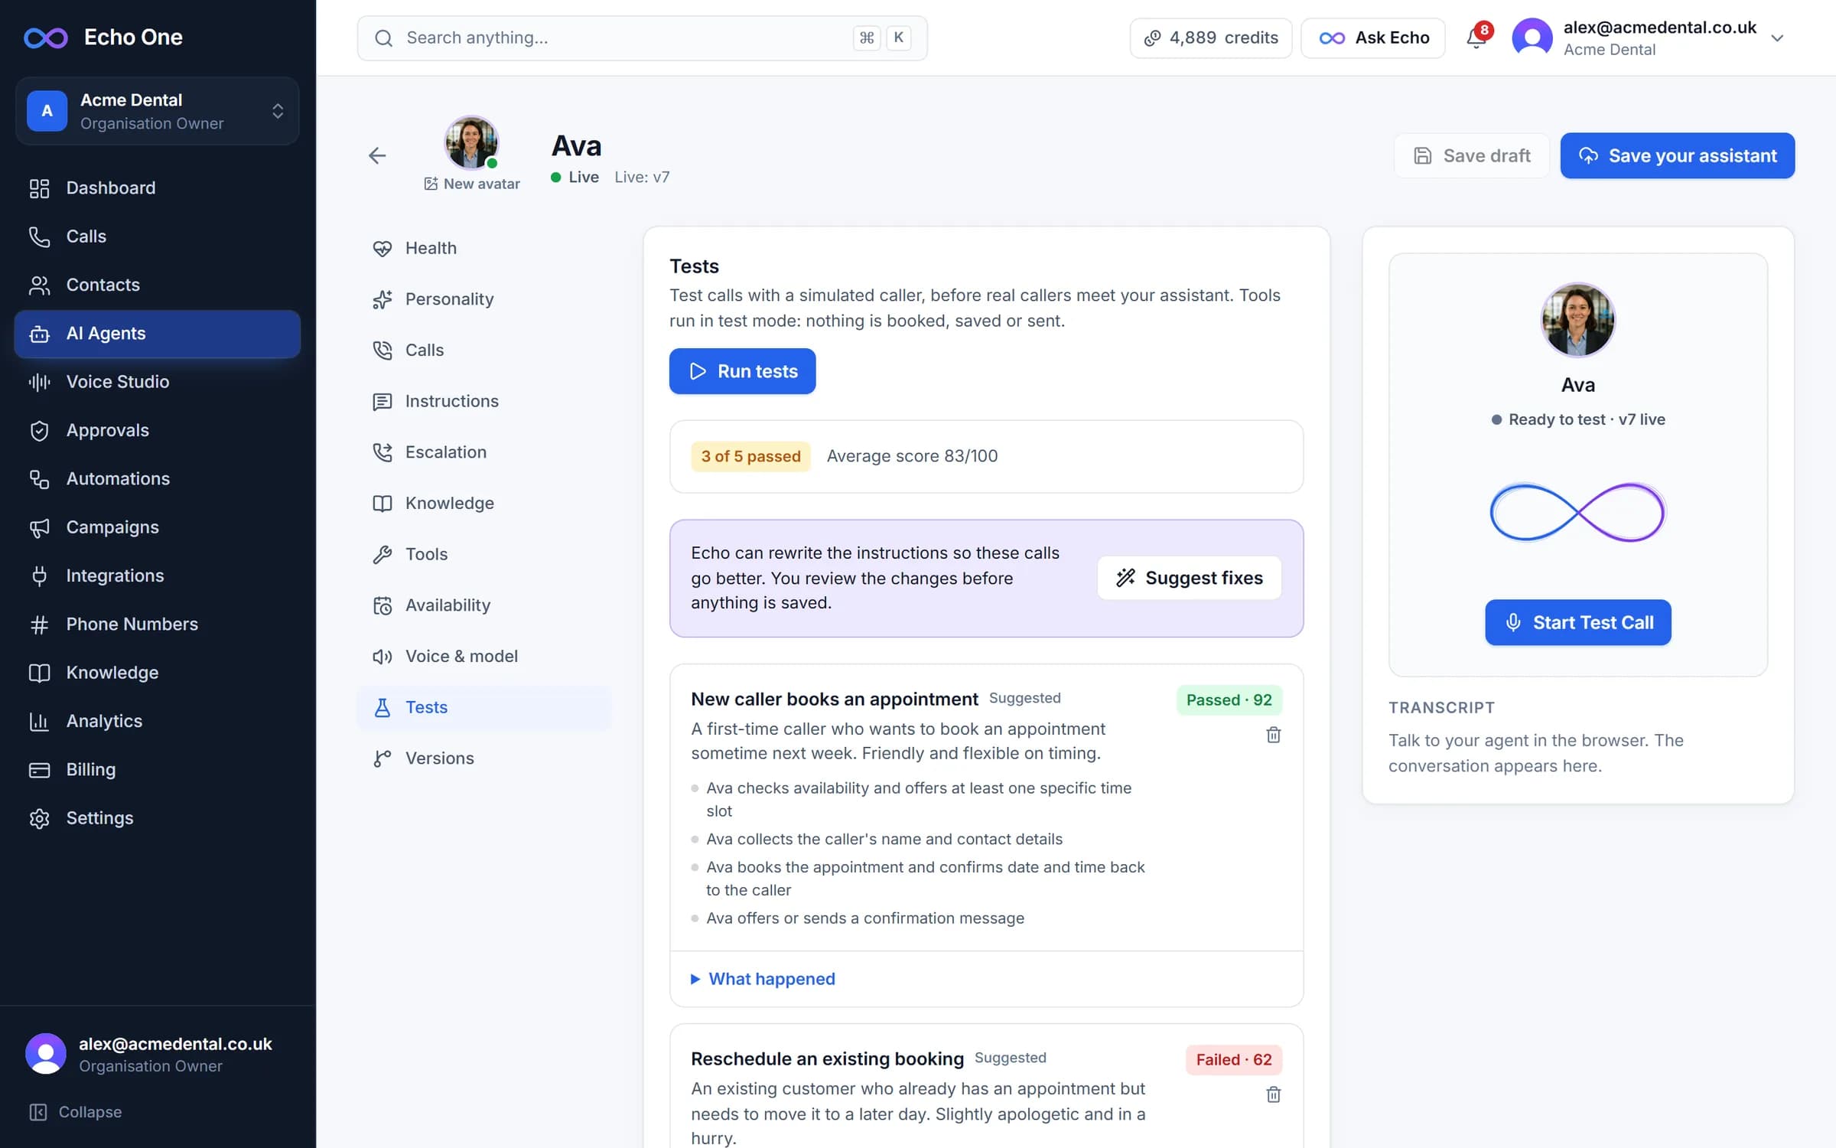The image size is (1836, 1148).
Task: Open the agent's Knowledge section
Action: coord(483,503)
